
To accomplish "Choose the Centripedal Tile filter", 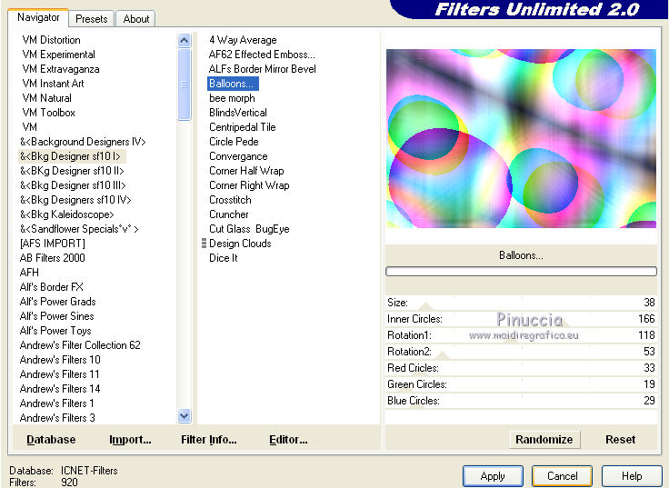I will pos(243,127).
